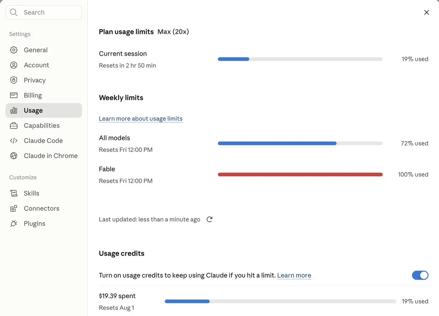Click the Connectors blocks icon
439x316 pixels.
[14, 208]
